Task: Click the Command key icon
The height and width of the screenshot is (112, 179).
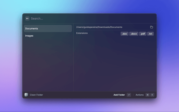Action: (147, 95)
